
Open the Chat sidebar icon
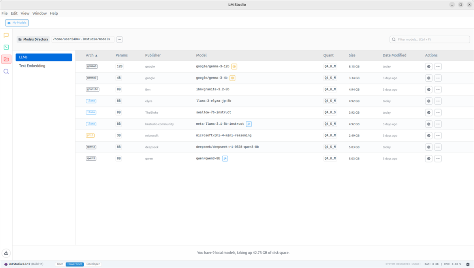tap(6, 35)
